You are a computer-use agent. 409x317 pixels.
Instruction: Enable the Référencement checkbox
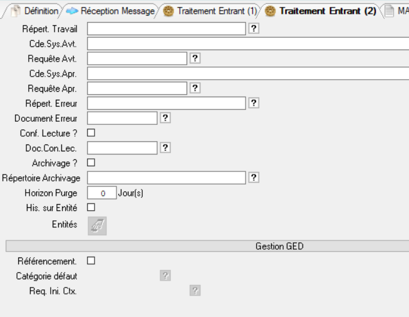91,261
